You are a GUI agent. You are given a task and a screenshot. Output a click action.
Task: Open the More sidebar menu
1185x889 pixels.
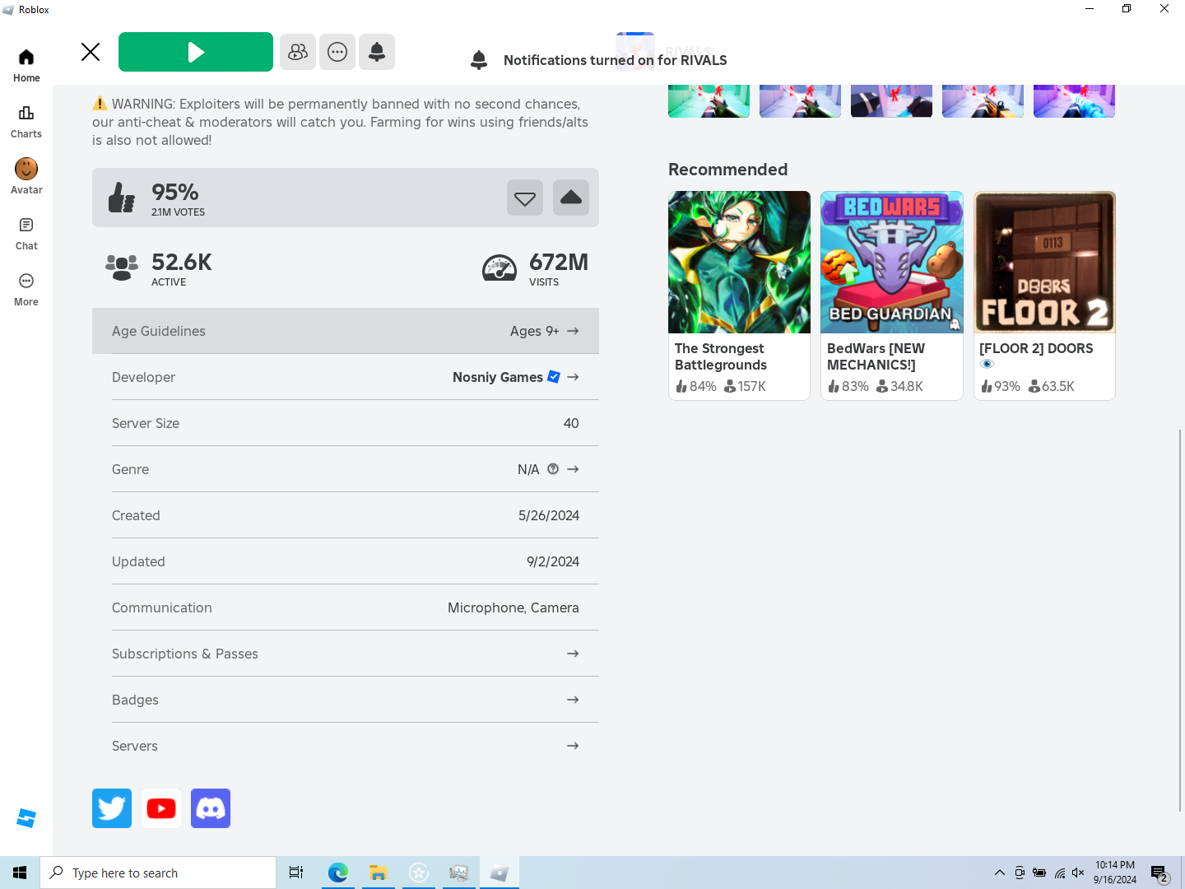pos(26,290)
